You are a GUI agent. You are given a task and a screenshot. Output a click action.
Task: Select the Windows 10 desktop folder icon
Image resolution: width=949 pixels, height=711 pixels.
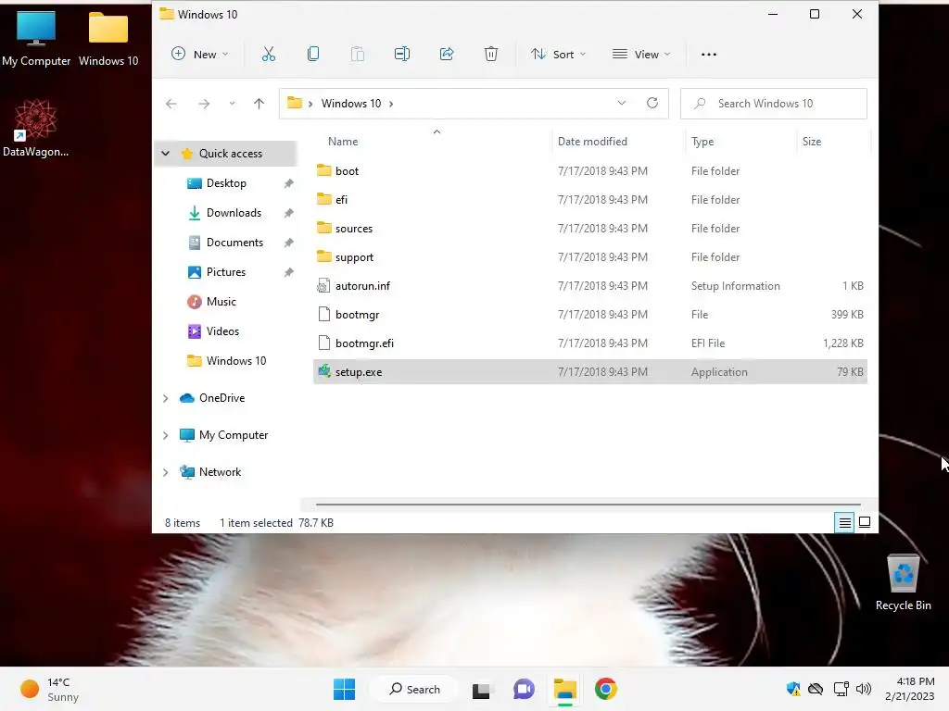(108, 38)
